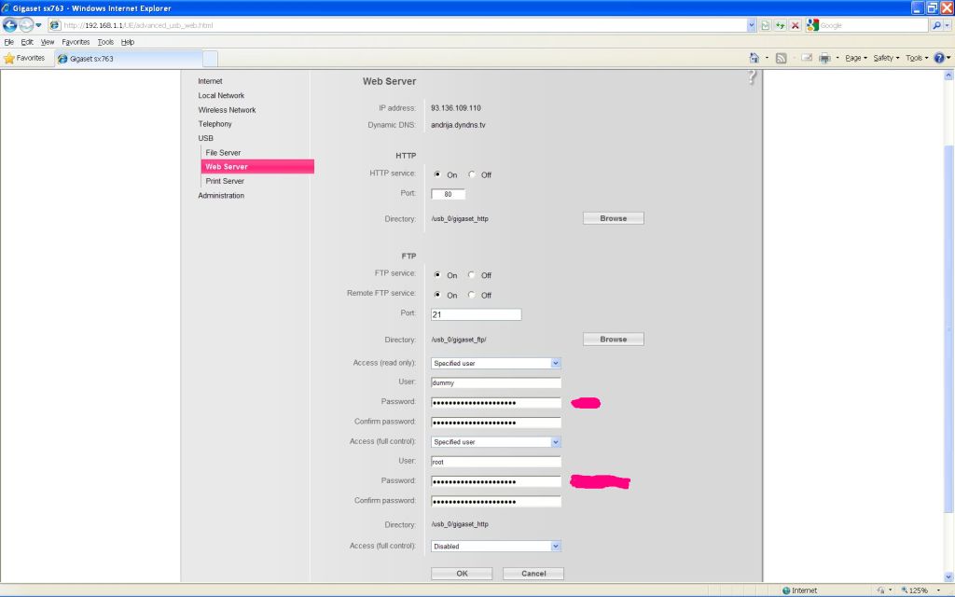
Task: Open the View menu
Action: 48,42
